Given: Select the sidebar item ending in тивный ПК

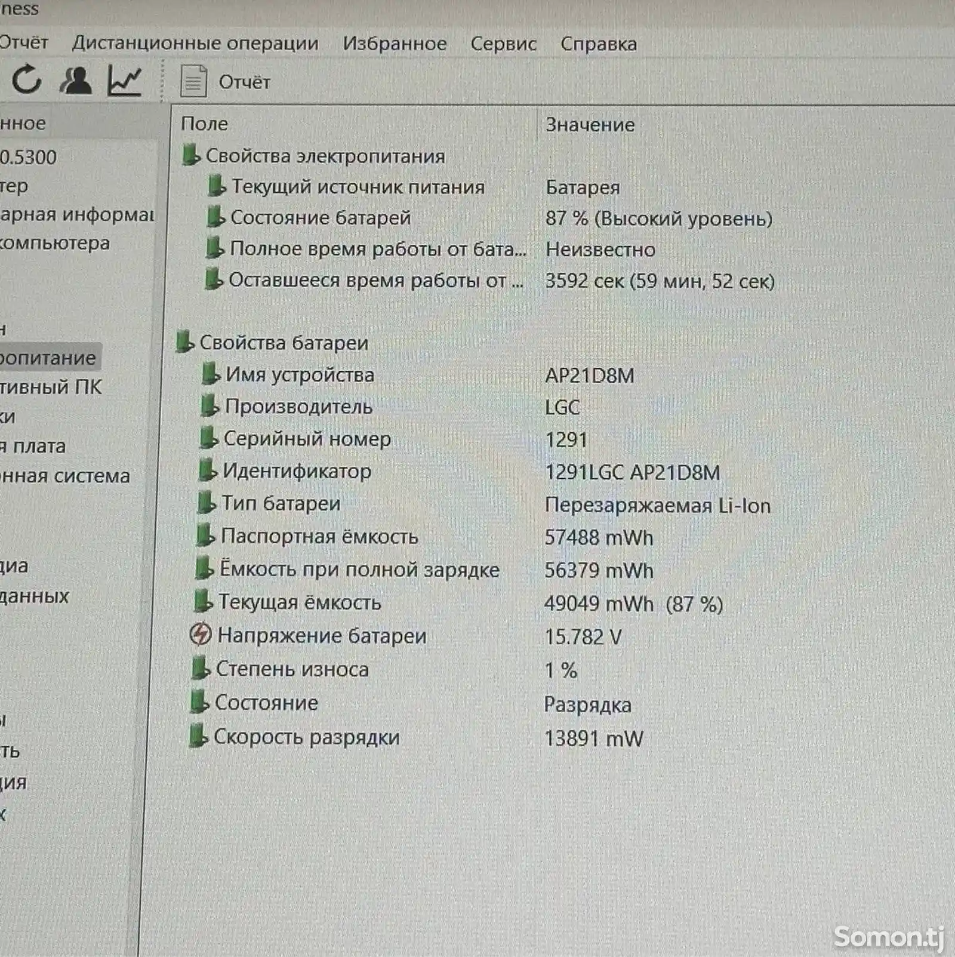Looking at the screenshot, I should point(51,387).
